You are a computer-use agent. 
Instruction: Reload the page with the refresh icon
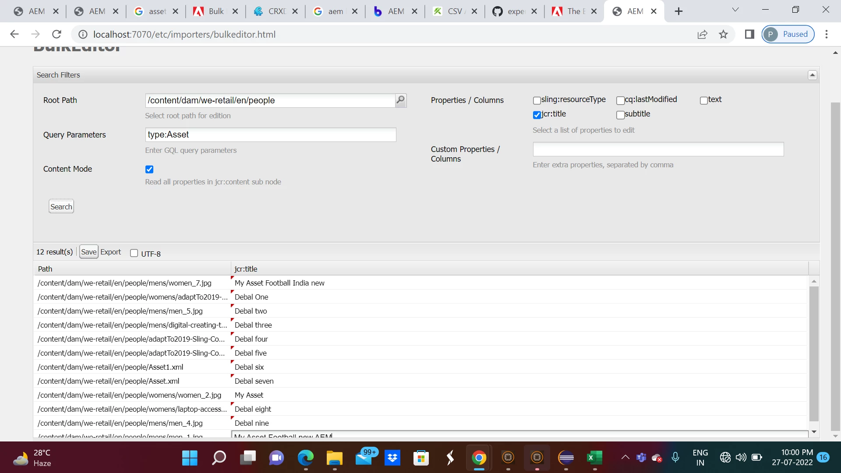click(x=57, y=34)
